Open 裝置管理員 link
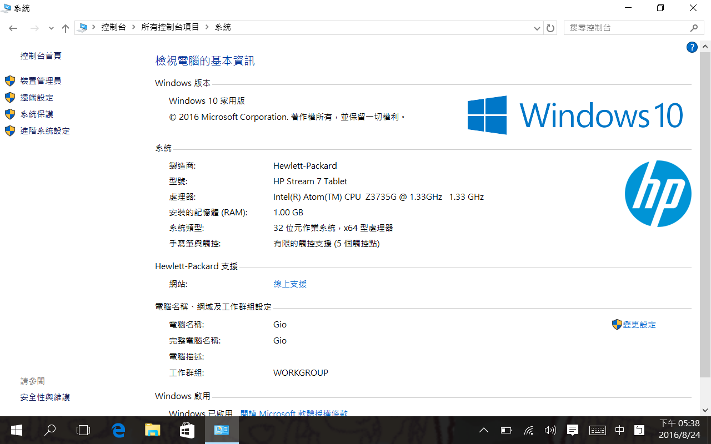This screenshot has height=444, width=711. coord(41,81)
